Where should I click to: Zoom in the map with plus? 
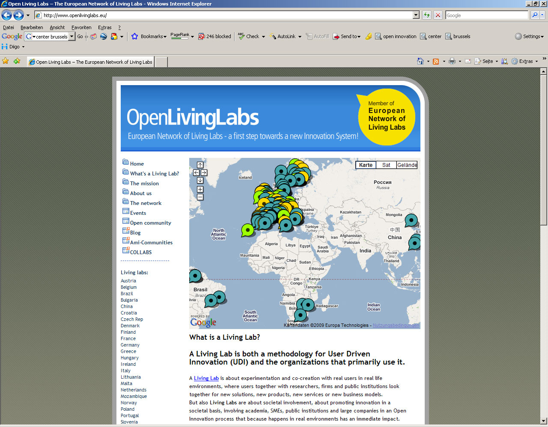coord(200,189)
